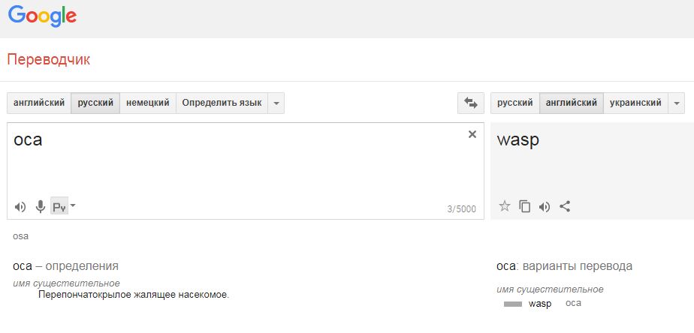Listen to the source text оса
Image resolution: width=694 pixels, height=333 pixels.
(20, 206)
